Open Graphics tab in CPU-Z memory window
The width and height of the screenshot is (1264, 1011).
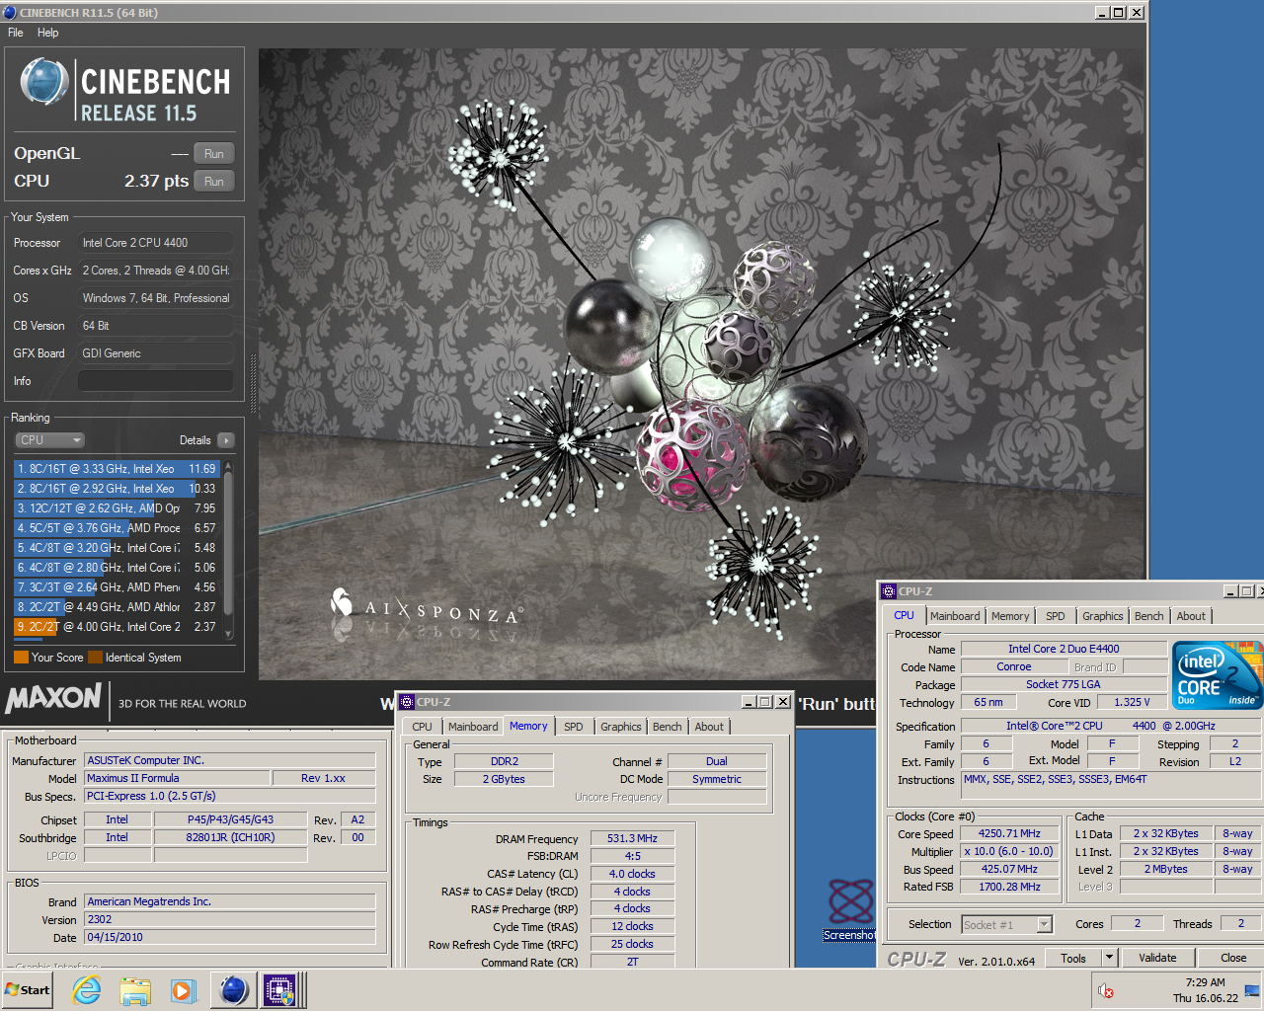tap(621, 727)
